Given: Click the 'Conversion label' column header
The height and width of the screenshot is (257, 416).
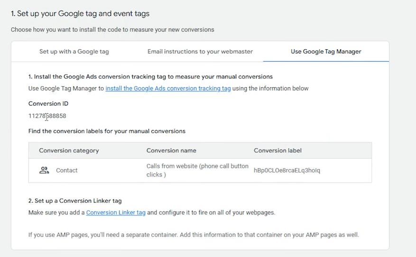Looking at the screenshot, I should pyautogui.click(x=277, y=150).
